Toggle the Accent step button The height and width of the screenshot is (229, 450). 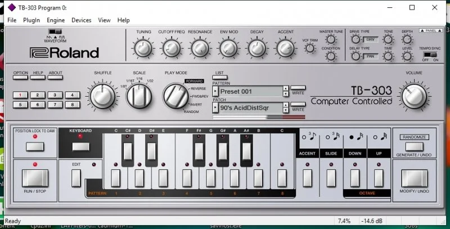pos(307,178)
